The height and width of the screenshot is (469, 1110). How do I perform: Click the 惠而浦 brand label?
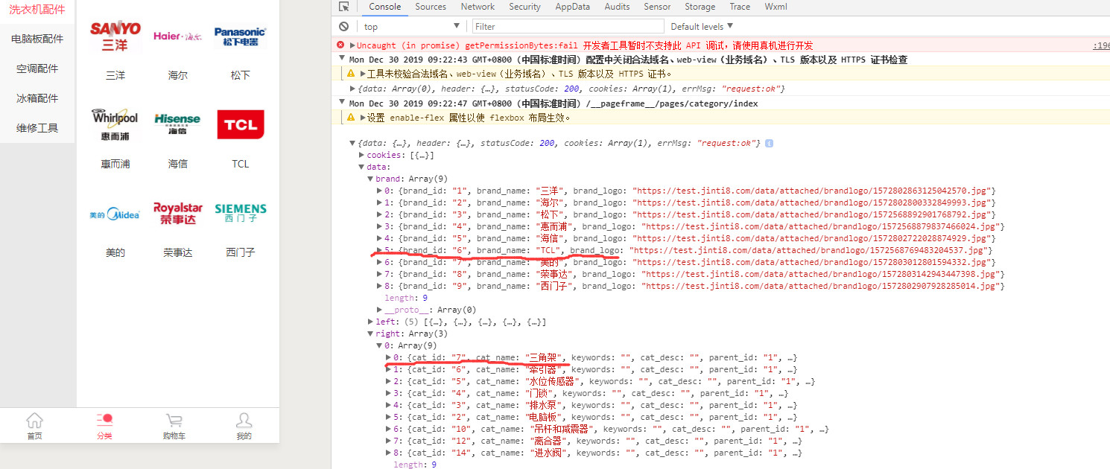115,164
